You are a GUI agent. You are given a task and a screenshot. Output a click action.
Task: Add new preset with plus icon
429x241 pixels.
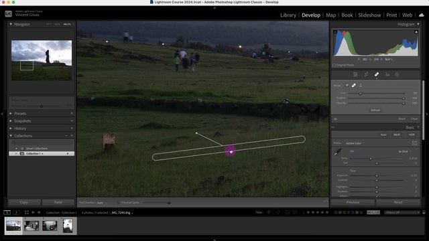point(72,113)
